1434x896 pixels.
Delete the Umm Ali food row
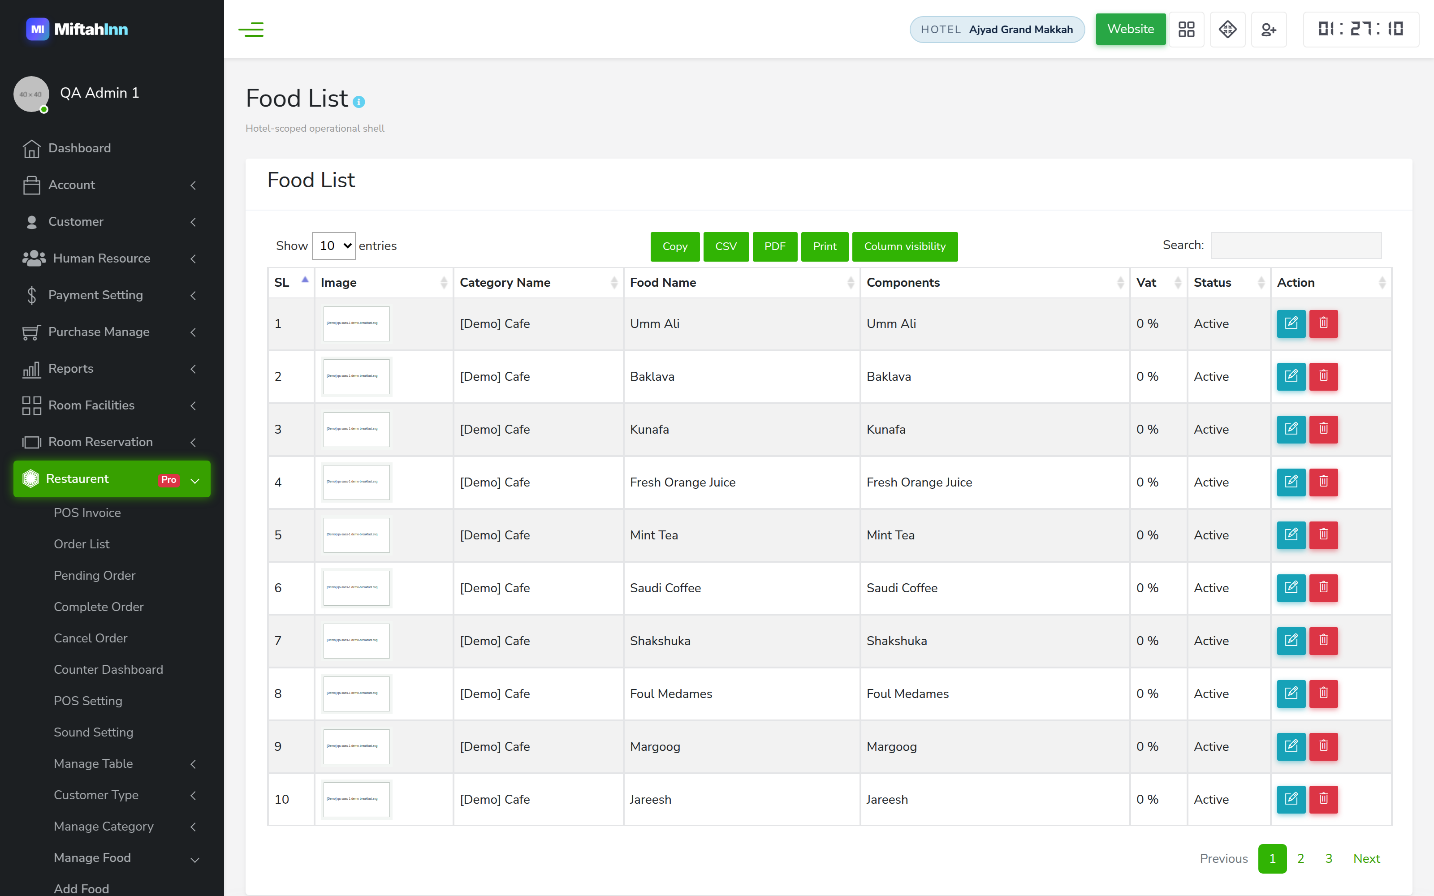1323,323
